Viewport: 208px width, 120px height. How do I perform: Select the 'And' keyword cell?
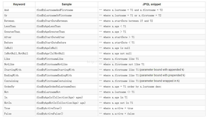click(x=7, y=10)
